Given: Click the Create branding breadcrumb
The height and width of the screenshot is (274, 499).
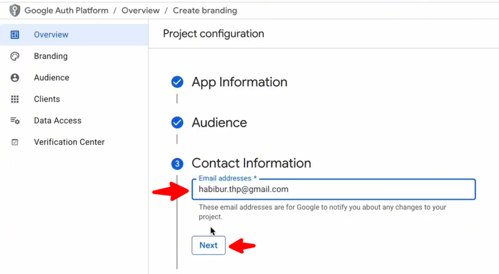Looking at the screenshot, I should click(x=205, y=11).
